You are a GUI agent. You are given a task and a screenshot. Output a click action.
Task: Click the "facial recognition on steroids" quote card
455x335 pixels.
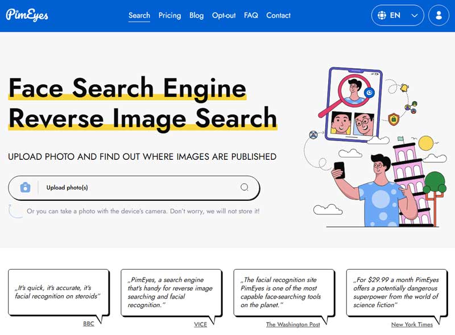point(59,292)
